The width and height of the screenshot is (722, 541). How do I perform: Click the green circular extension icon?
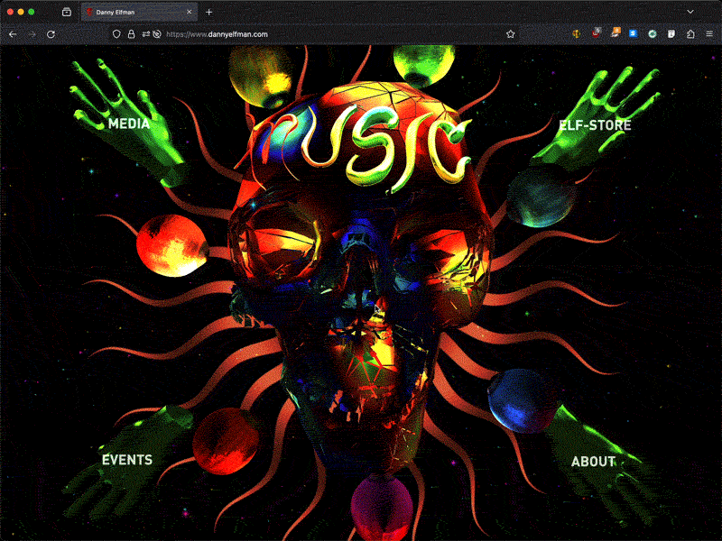(x=653, y=34)
